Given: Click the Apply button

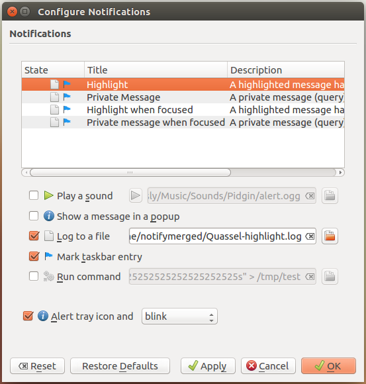Looking at the screenshot, I should click(x=208, y=366).
